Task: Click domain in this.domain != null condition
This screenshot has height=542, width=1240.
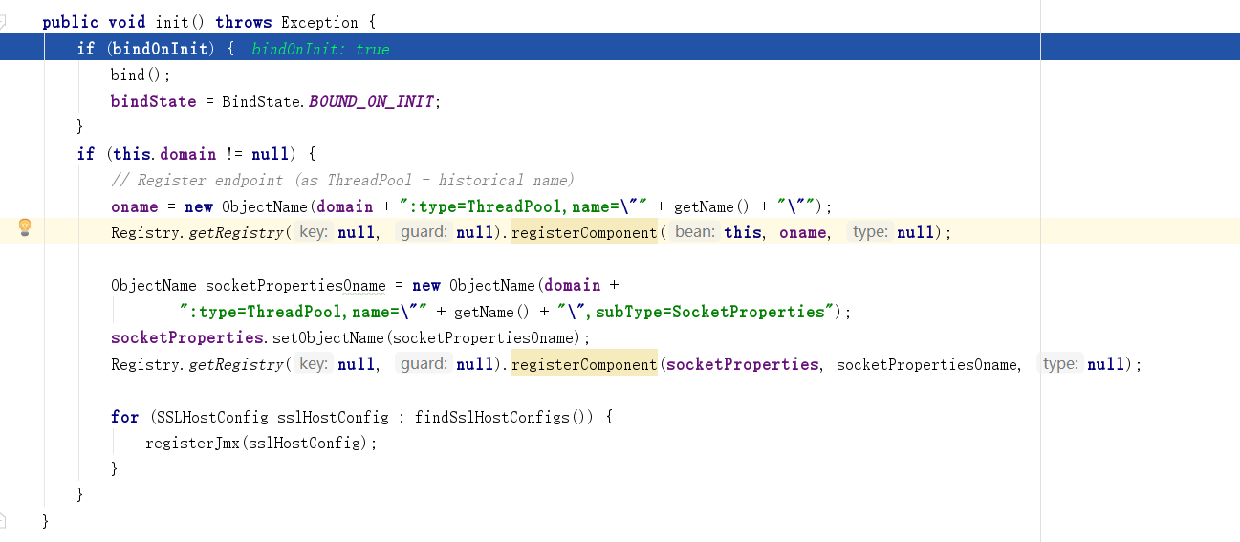Action: (x=187, y=154)
